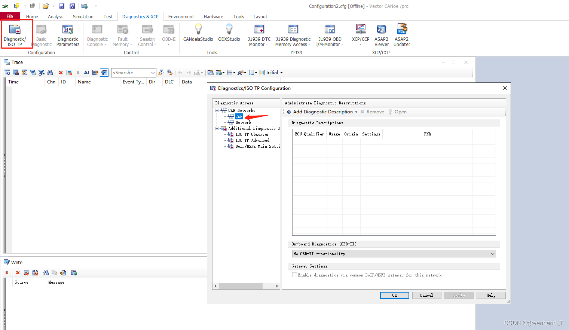Click the Time column header in Trace

pos(25,82)
